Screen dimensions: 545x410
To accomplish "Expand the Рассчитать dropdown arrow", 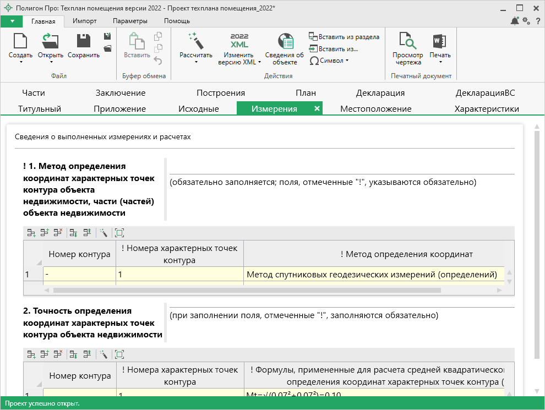I will [196, 62].
